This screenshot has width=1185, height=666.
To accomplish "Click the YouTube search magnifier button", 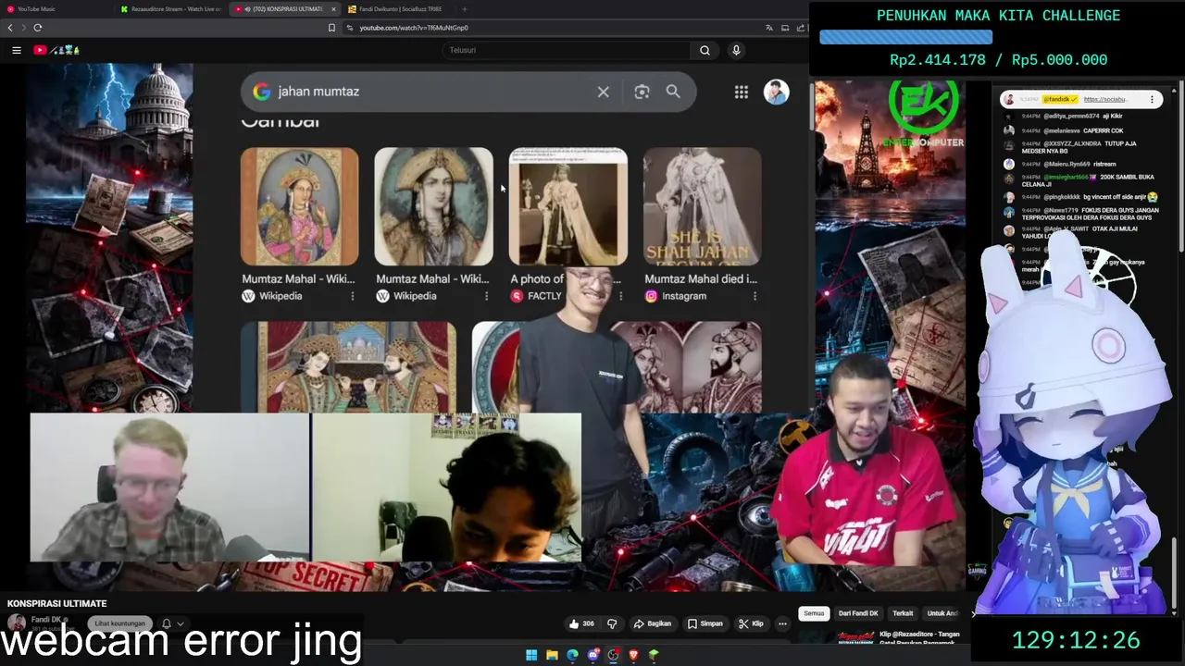I will click(x=705, y=50).
